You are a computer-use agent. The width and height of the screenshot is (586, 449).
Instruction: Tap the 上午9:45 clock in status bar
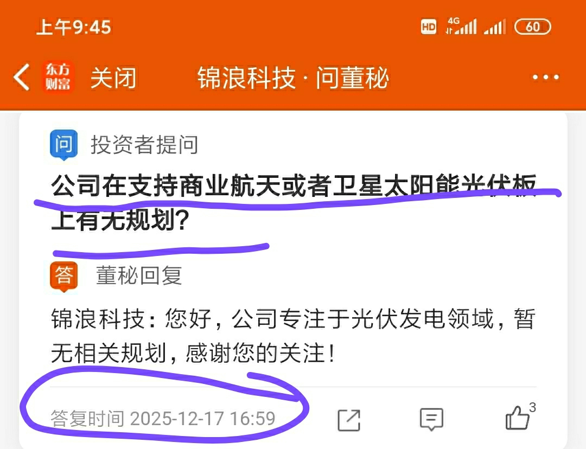pyautogui.click(x=74, y=27)
